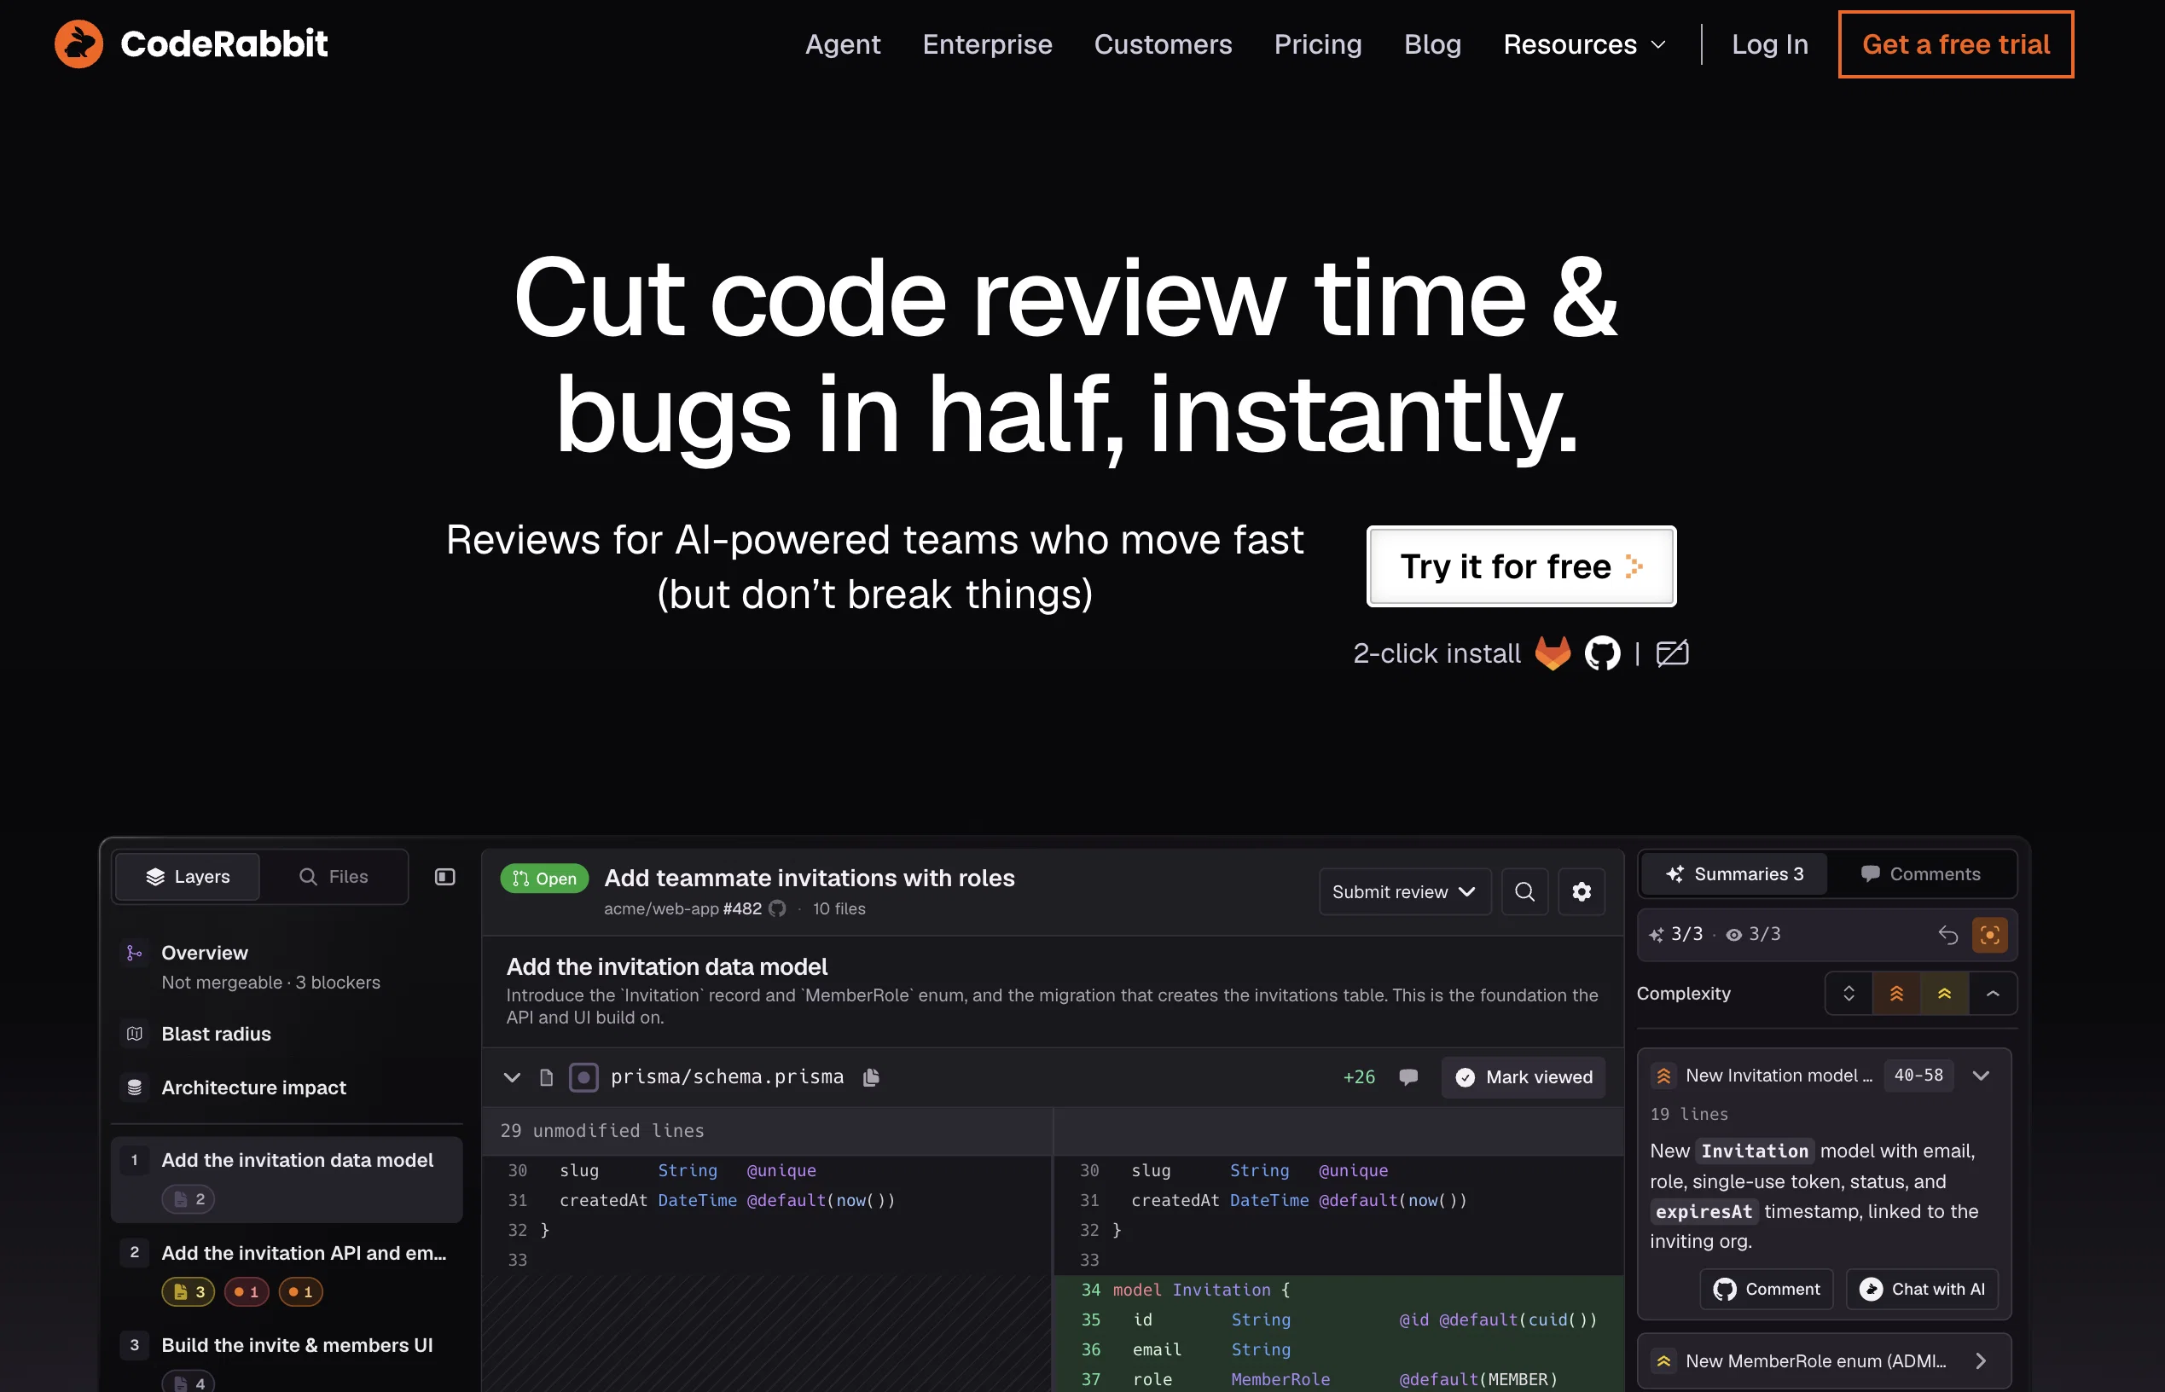Click high complexity icon on New Invitation card
This screenshot has height=1392, width=2165.
1663,1075
